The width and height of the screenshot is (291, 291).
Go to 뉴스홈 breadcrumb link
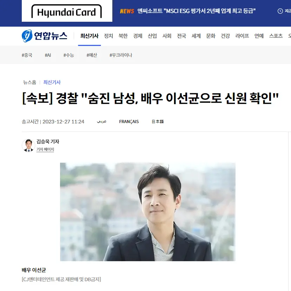click(x=29, y=82)
